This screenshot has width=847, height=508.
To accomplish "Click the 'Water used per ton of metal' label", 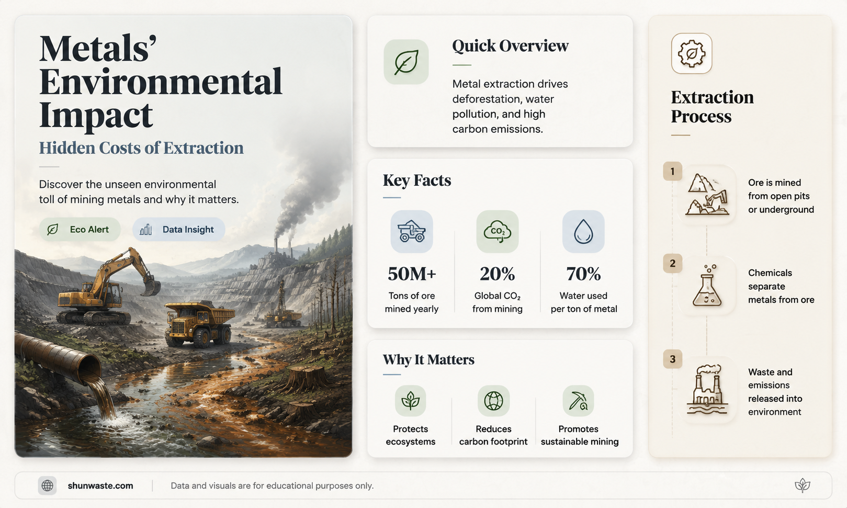I will pos(584,302).
